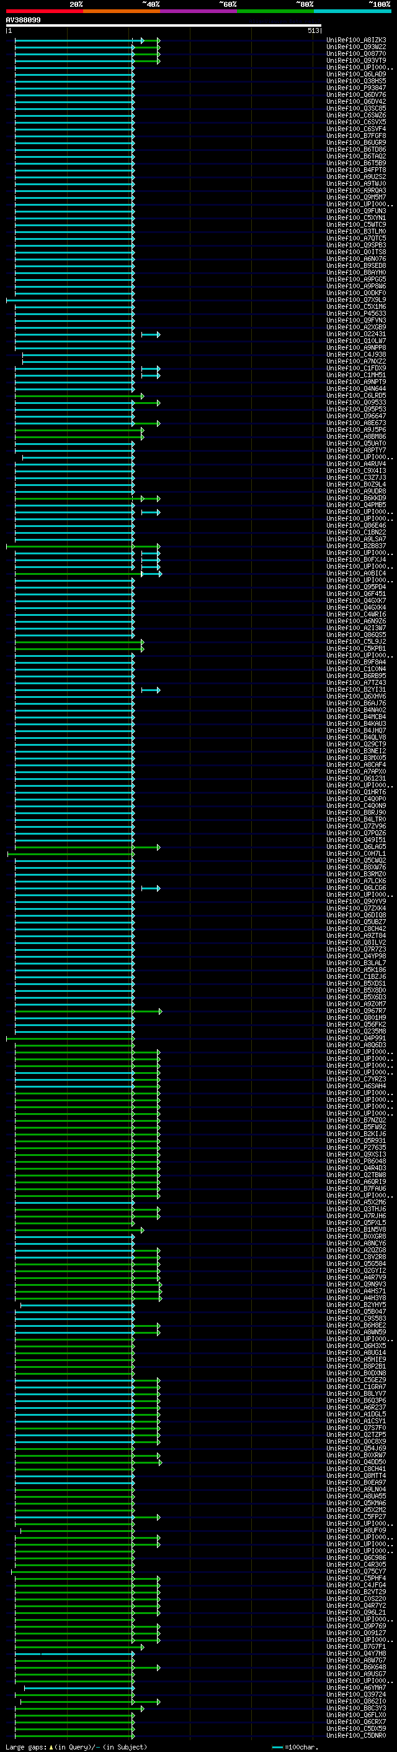Select hit label UniRef100_Q6LCG6
The height and width of the screenshot is (1752, 397).
(x=355, y=887)
